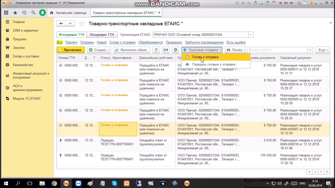The image size is (335, 188).
Task: Go back with the left arrow button
Action: [61, 23]
